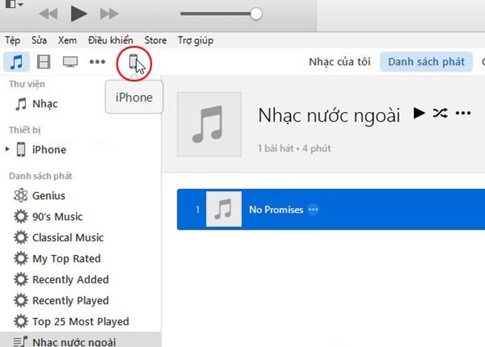Open the Genius playlist in the sidebar
The image size is (485, 347).
tap(48, 196)
